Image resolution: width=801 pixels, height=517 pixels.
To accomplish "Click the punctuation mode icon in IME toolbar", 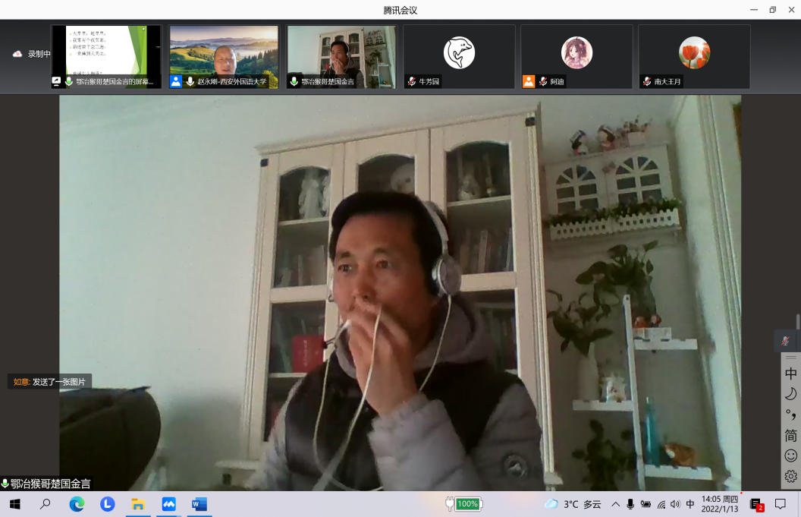I will tap(790, 415).
